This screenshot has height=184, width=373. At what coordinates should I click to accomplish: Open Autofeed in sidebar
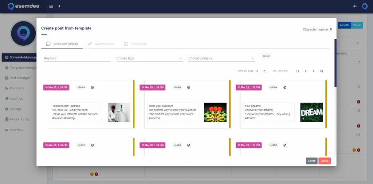[x=14, y=99]
